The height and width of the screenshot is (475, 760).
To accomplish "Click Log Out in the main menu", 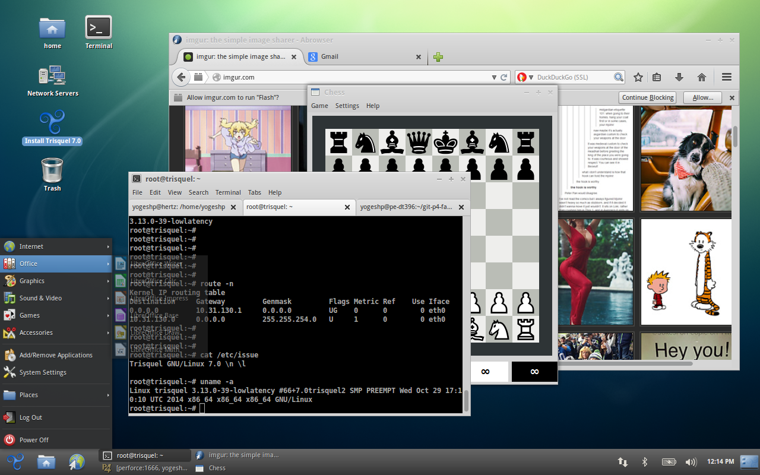I will pos(56,417).
